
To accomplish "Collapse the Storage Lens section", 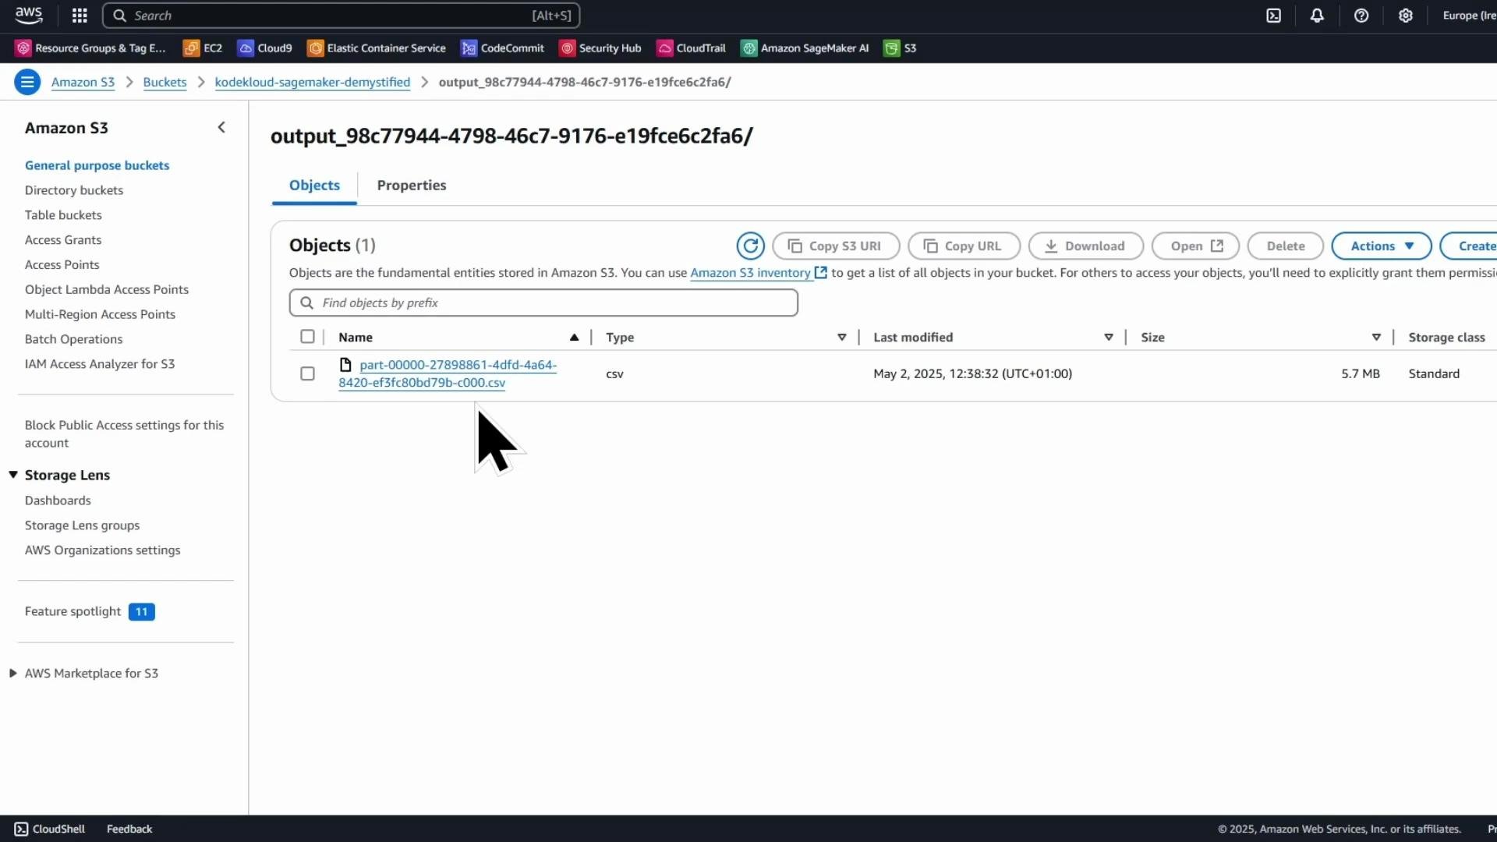I will pos(13,475).
